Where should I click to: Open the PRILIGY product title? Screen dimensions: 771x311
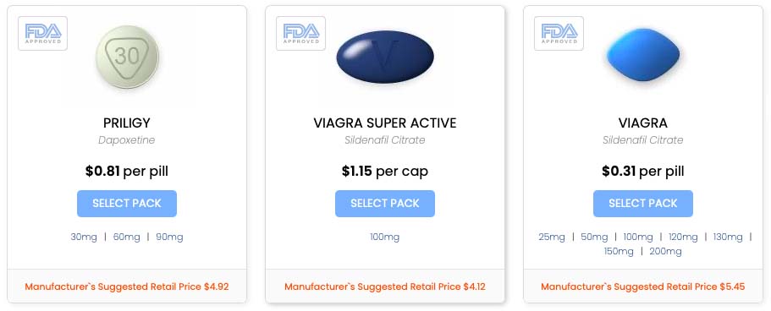point(127,123)
